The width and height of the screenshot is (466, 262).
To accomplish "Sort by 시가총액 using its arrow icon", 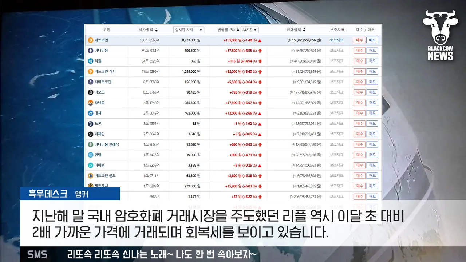I will coord(157,30).
